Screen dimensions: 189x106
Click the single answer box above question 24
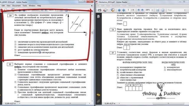coord(125,24)
